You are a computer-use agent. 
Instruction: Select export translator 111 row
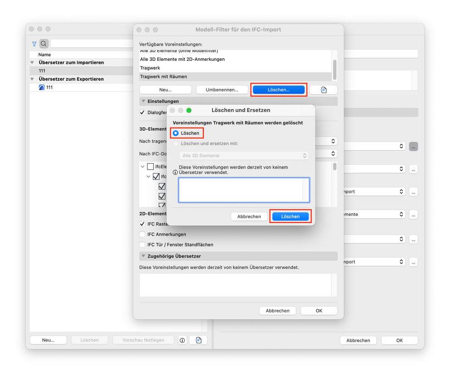coord(81,87)
